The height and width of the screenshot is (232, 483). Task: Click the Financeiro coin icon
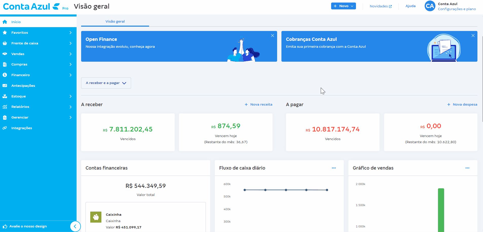tap(5, 75)
